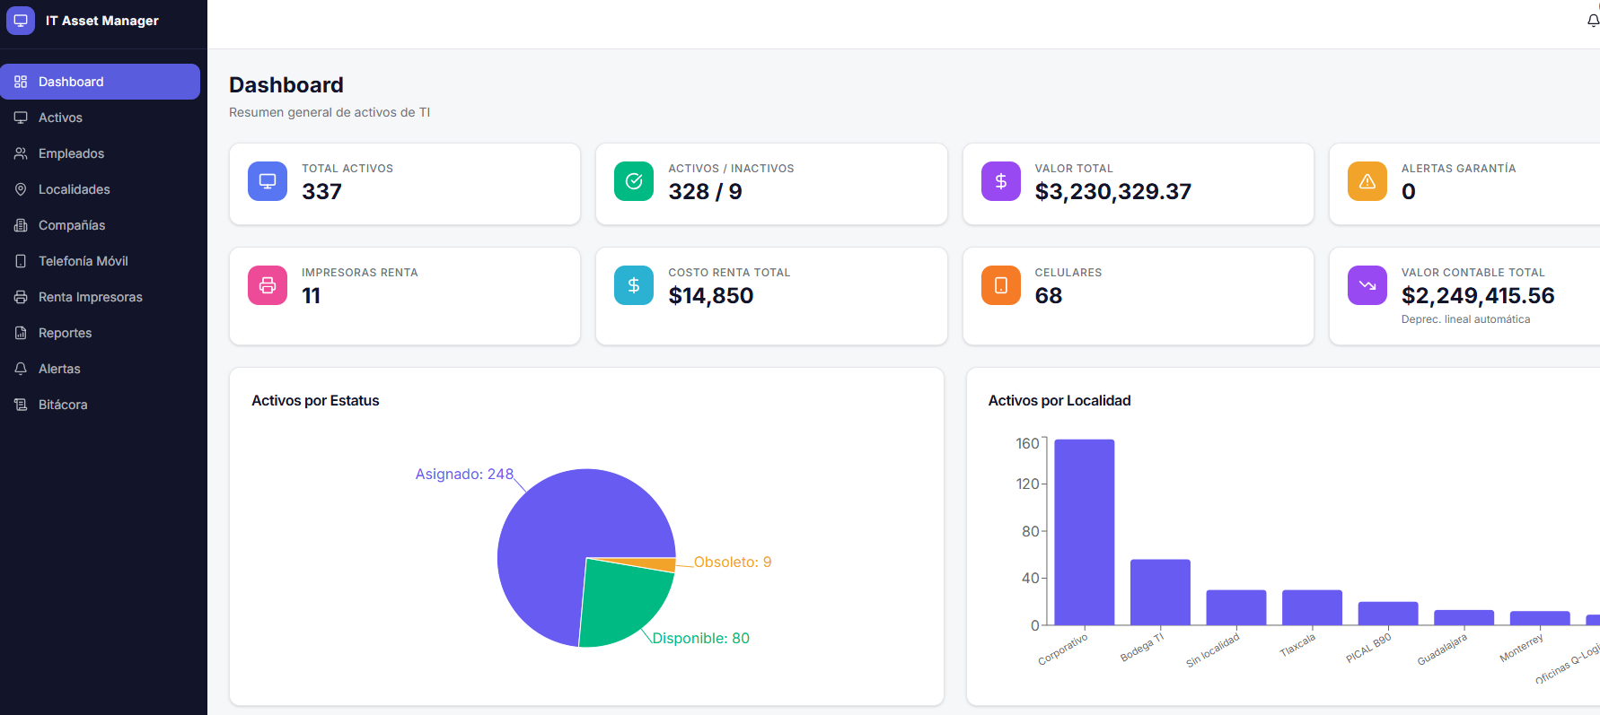Click 'Deprec. lineal automática' note

coord(1465,319)
